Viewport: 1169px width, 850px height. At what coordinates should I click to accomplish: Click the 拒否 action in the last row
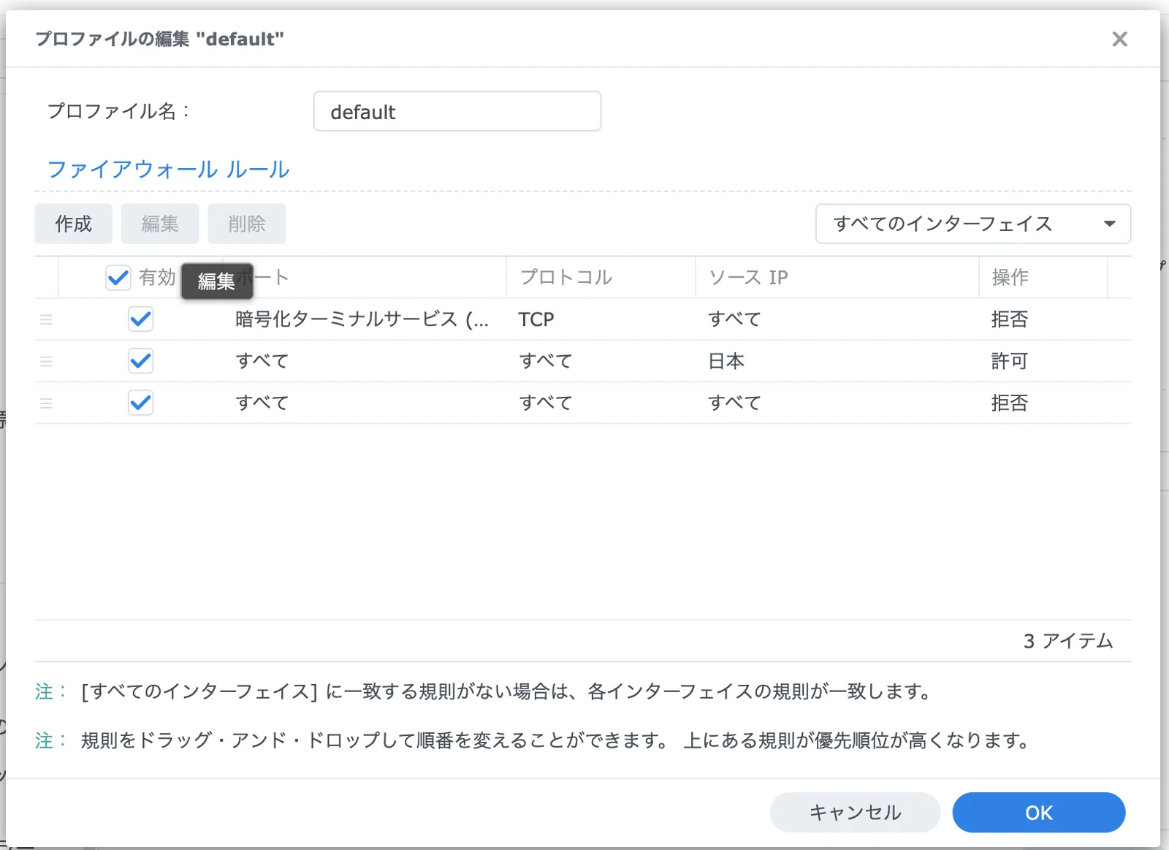(1010, 403)
